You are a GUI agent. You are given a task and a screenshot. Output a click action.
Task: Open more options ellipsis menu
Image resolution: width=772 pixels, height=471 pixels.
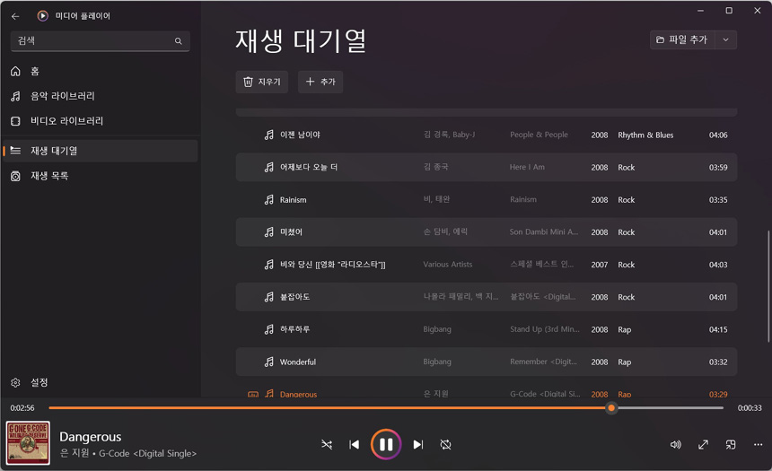click(758, 444)
